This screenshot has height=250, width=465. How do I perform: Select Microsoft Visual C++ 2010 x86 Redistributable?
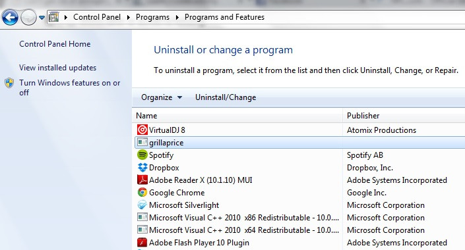(x=244, y=218)
